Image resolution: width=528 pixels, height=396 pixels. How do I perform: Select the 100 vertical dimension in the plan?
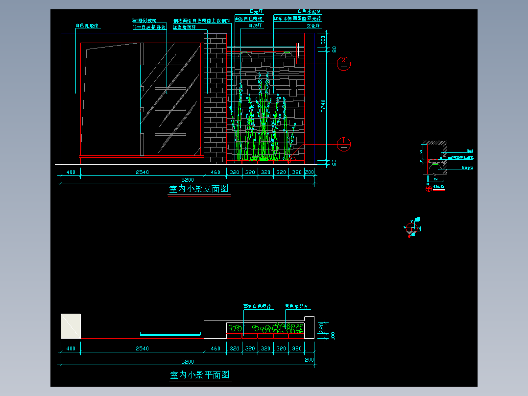333,336
